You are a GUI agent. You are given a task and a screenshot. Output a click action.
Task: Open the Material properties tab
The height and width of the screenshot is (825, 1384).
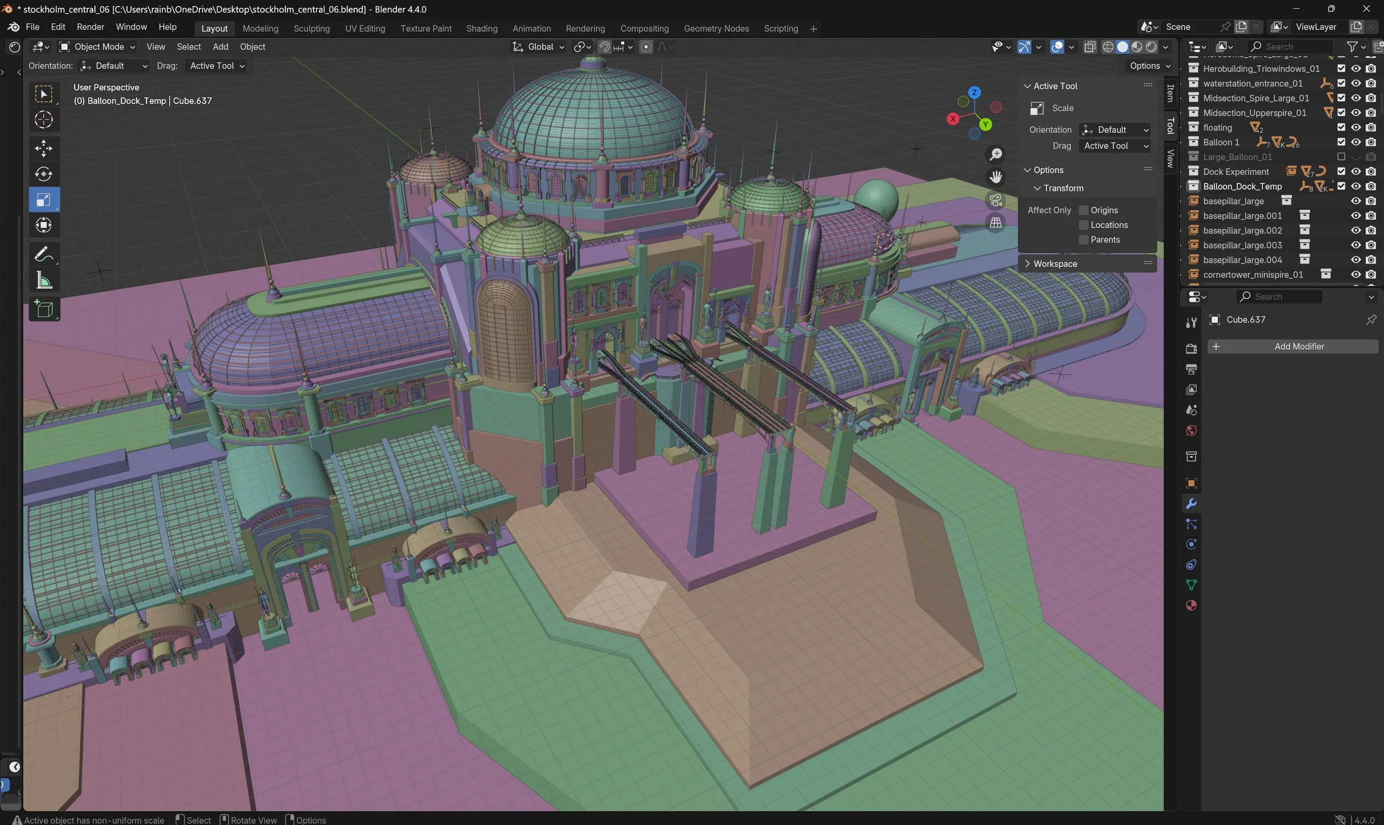(x=1191, y=605)
